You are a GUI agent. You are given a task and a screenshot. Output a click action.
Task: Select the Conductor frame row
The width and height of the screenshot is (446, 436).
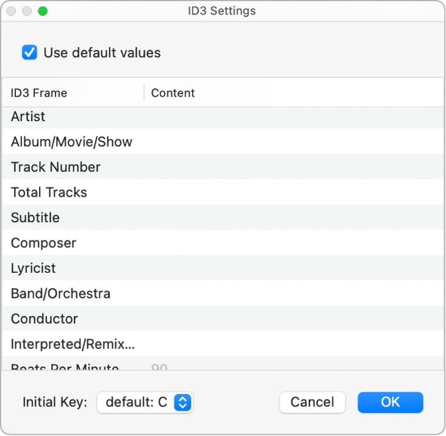(x=44, y=319)
